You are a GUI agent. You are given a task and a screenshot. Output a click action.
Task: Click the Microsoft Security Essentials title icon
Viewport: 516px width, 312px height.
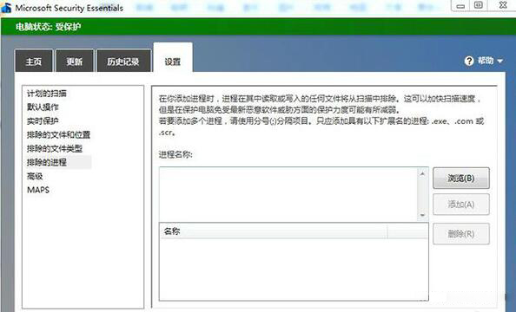[6, 7]
